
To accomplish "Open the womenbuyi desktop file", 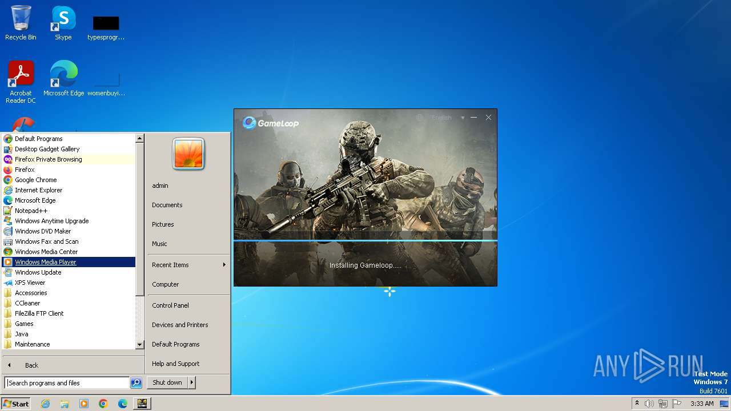I will [106, 83].
